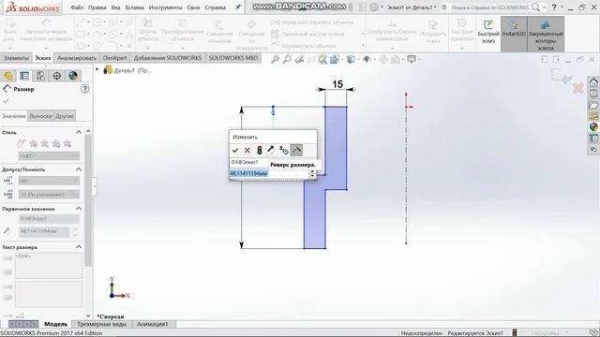
Task: Open the style dropdown showing <НЕТ>
Action: [49, 156]
